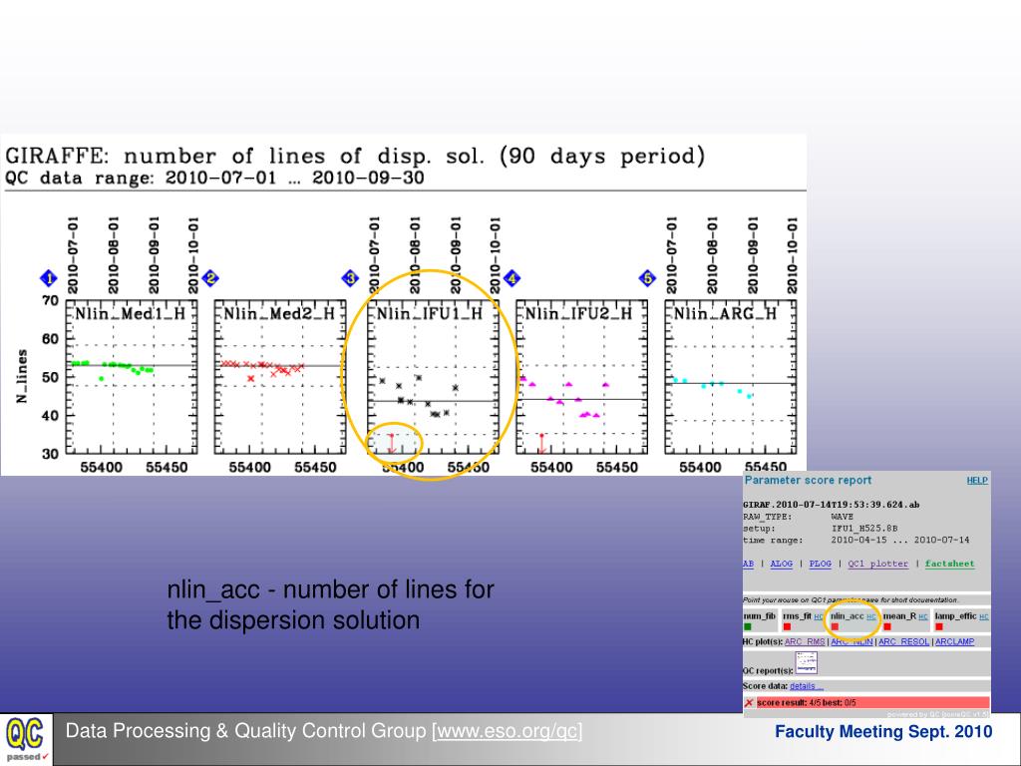The height and width of the screenshot is (766, 1021).
Task: Click the QC passed logo
Action: pos(26,739)
